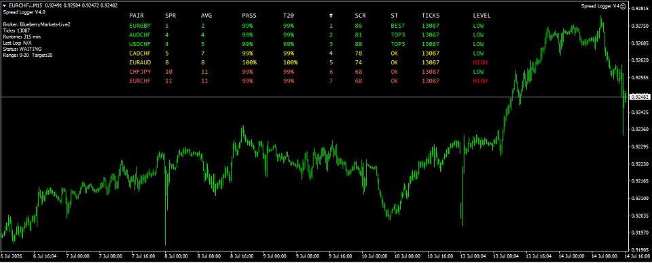Click the smiley icon beside Spread Logger V4

click(623, 6)
